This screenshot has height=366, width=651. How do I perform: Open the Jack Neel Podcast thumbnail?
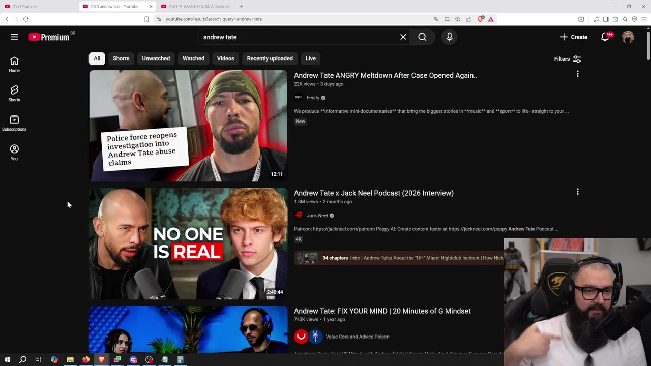tap(188, 243)
